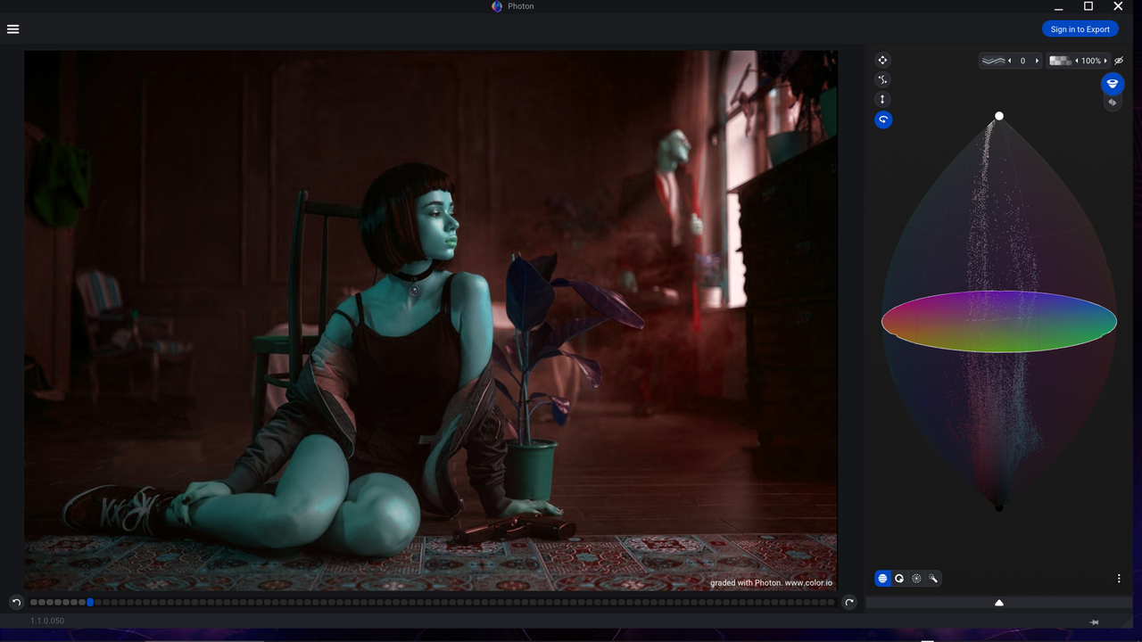Image resolution: width=1142 pixels, height=642 pixels.
Task: Toggle the blue cone scope view button
Action: coord(1112,84)
